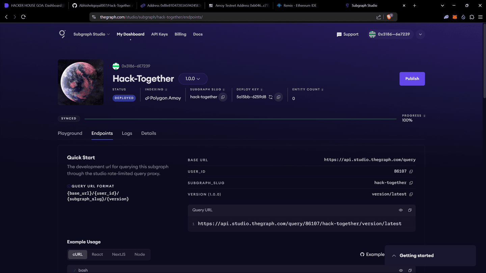
Task: Copy the Query URL
Action: pos(410,210)
